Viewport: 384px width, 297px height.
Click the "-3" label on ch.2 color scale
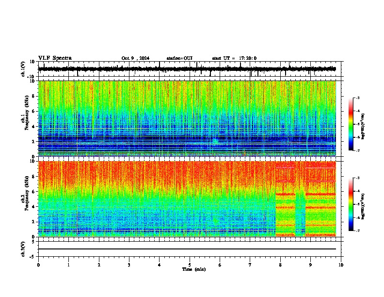pos(357,178)
